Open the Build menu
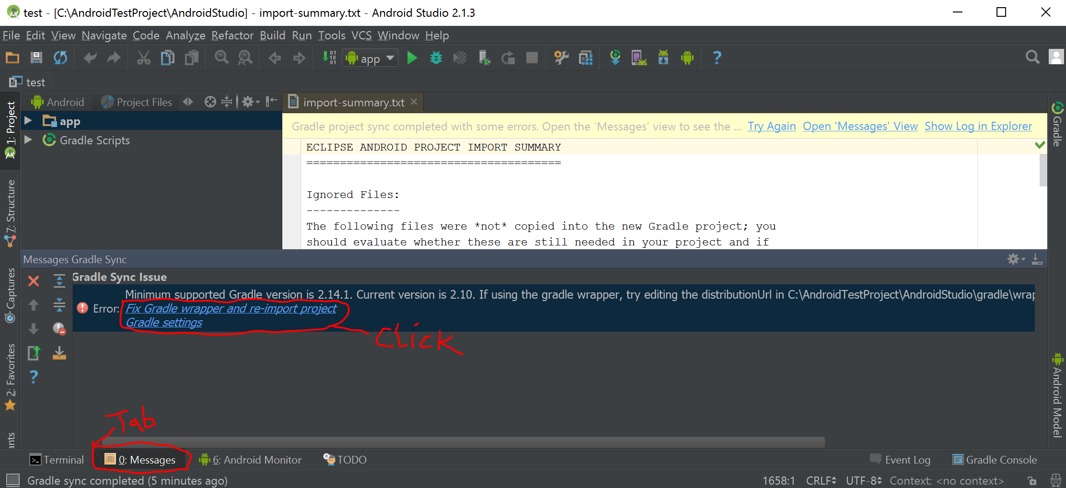 272,35
